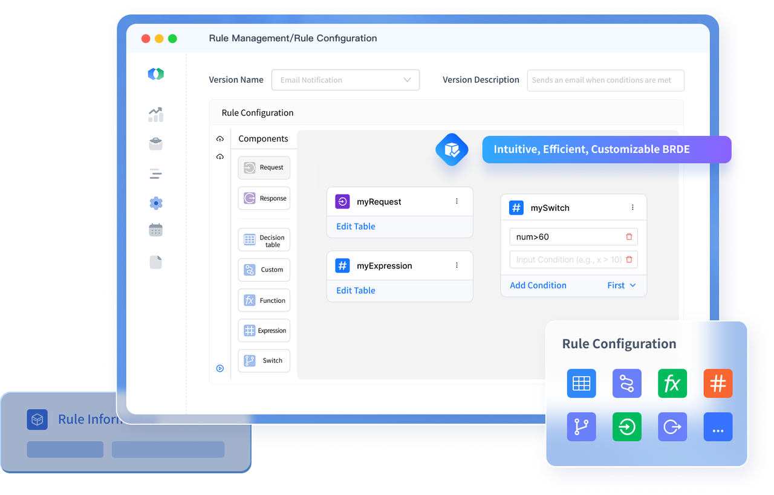
Task: Open the briefcase icon in sidebar
Action: point(155,144)
